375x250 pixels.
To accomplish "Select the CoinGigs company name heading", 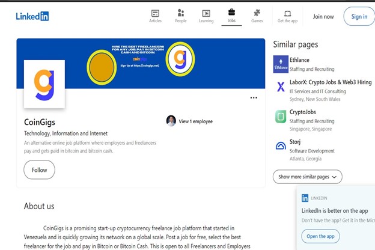I will pos(40,122).
